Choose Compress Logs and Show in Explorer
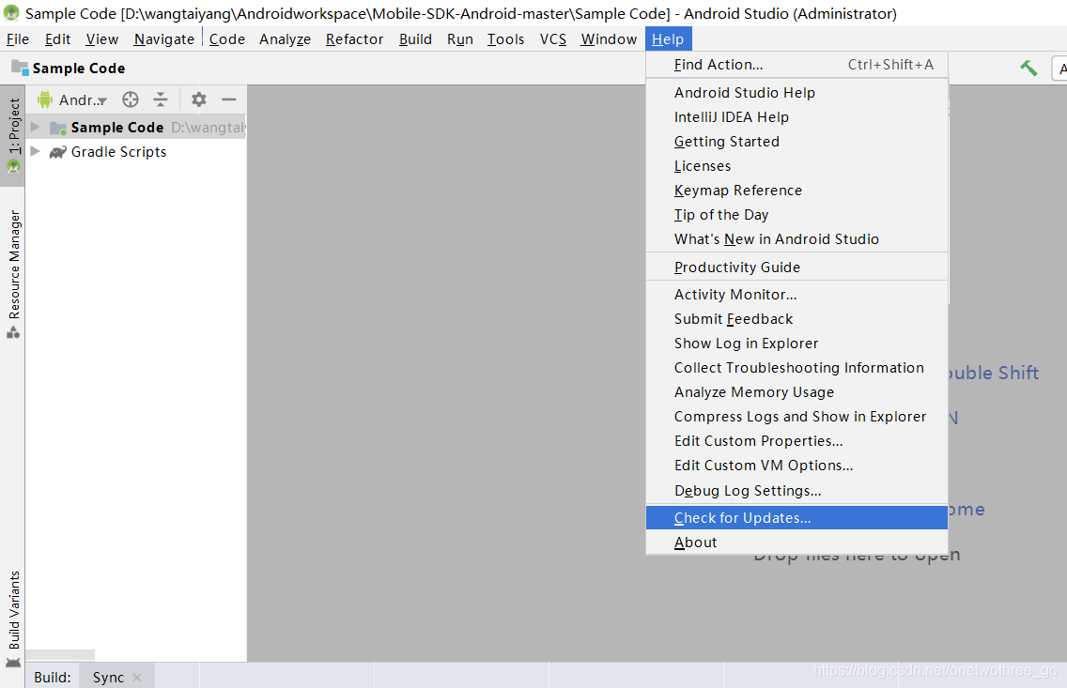 (x=796, y=417)
